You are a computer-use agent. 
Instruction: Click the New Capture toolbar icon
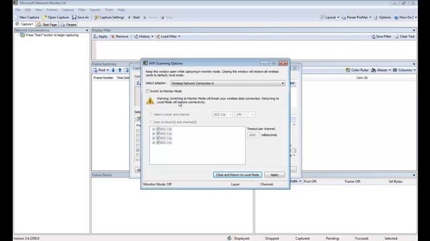(x=17, y=17)
